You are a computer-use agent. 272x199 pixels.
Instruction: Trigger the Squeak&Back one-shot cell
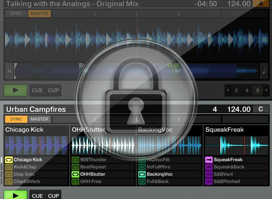tap(236, 167)
